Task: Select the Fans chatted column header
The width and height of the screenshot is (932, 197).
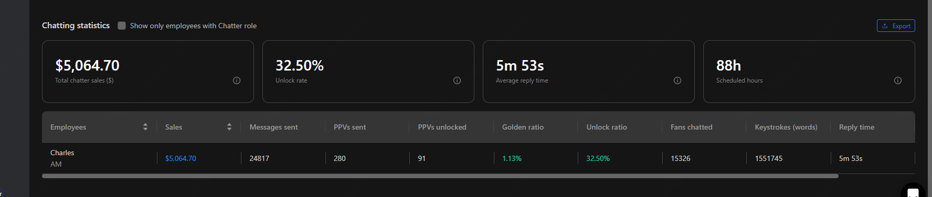Action: tap(691, 127)
